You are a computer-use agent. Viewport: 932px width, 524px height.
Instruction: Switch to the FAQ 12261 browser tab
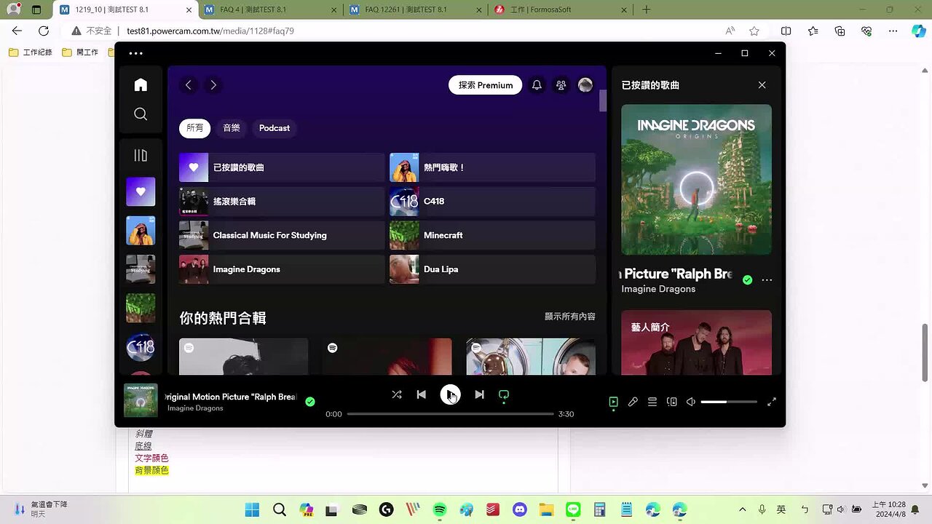coord(415,9)
